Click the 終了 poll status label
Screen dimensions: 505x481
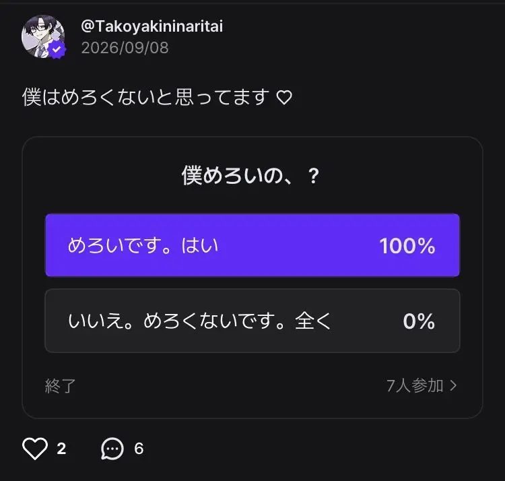click(60, 385)
